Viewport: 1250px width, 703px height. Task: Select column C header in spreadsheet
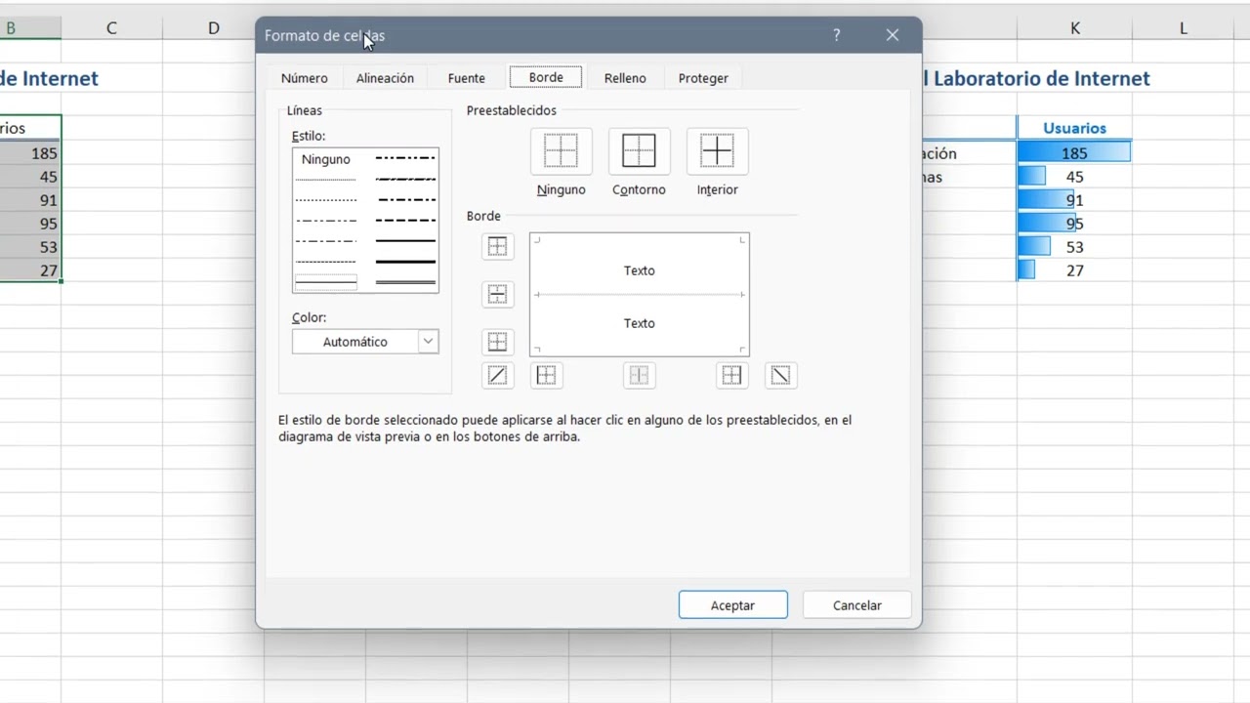[111, 28]
